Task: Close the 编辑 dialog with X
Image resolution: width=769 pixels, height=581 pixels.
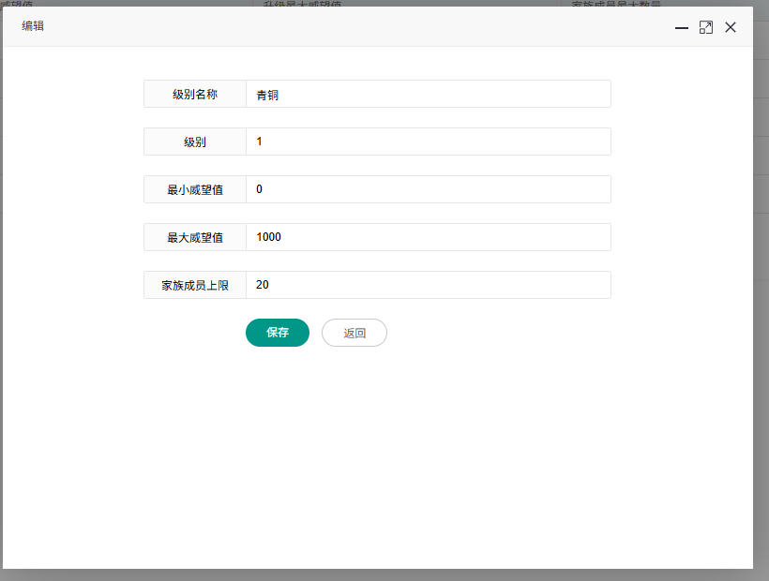Action: (731, 27)
